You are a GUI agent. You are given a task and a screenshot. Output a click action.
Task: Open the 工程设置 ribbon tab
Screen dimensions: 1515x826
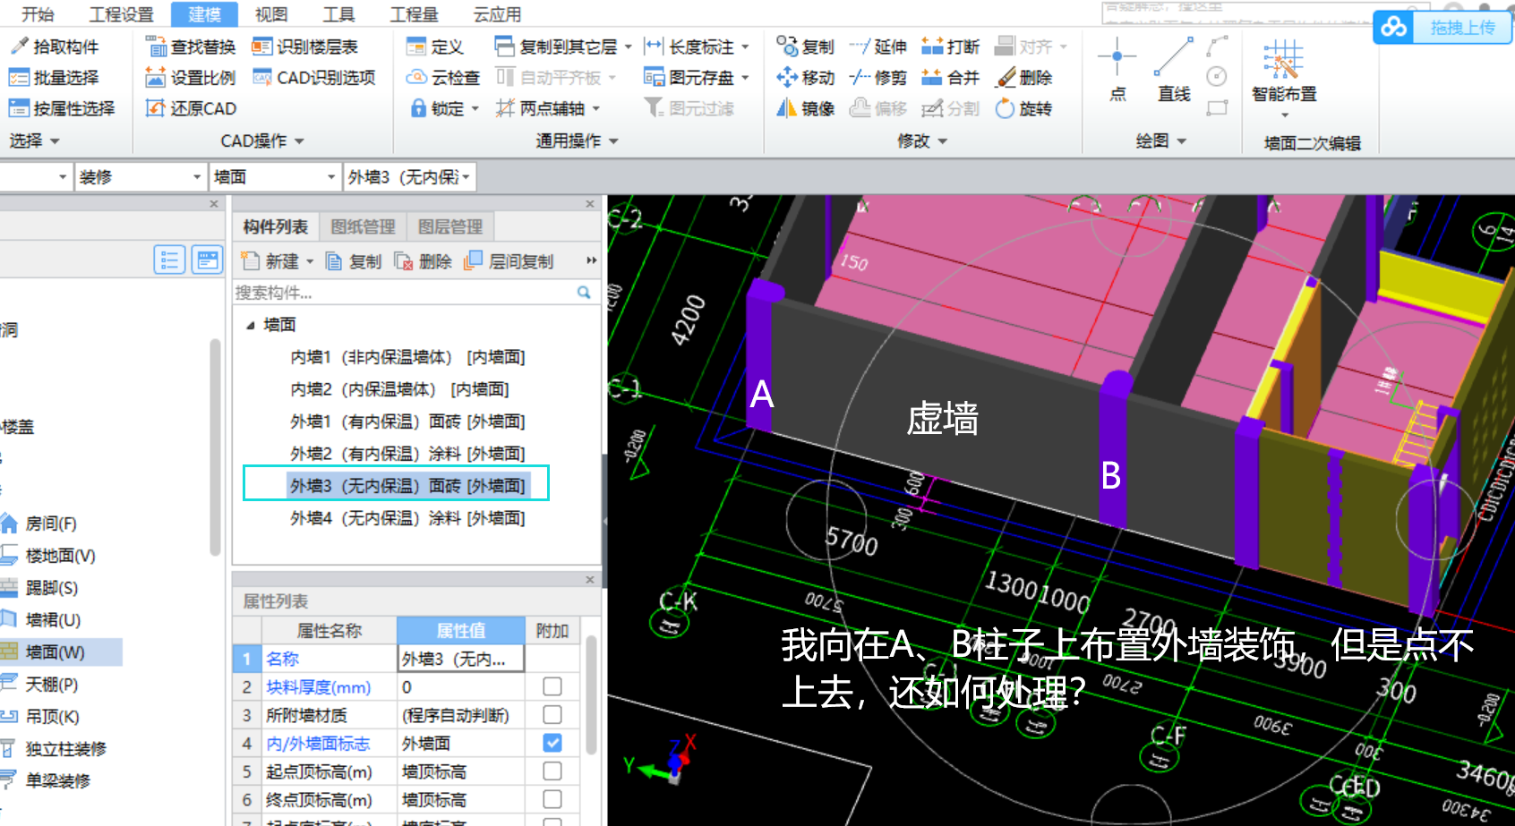pyautogui.click(x=122, y=14)
